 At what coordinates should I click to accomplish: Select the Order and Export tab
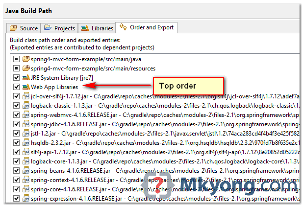pyautogui.click(x=146, y=27)
